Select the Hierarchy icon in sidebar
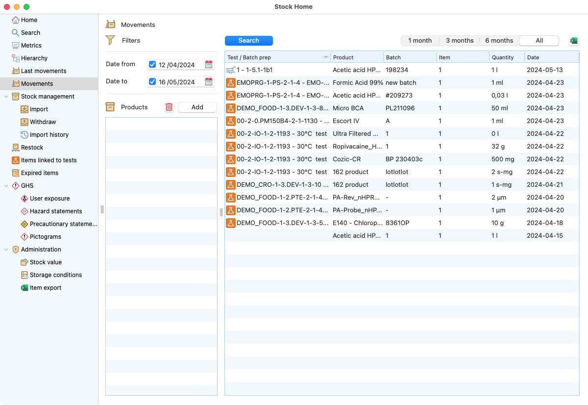This screenshot has height=405, width=588. pyautogui.click(x=16, y=58)
